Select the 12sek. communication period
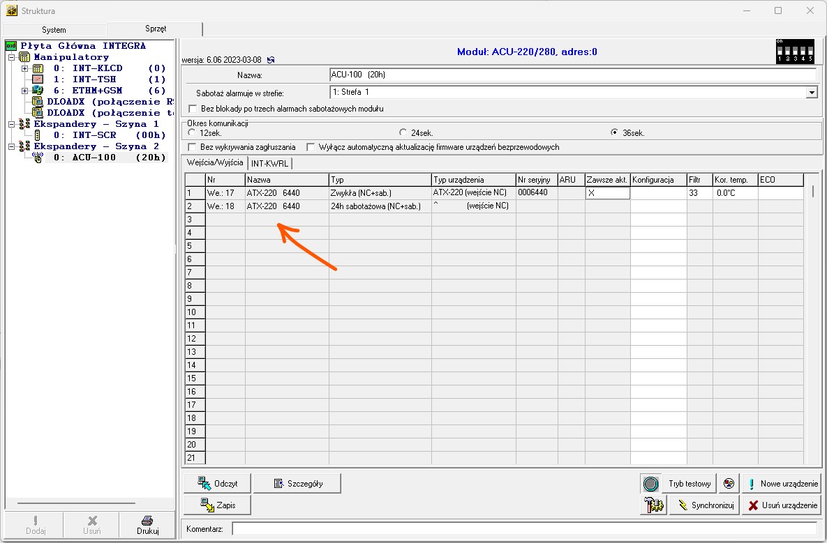 click(192, 132)
